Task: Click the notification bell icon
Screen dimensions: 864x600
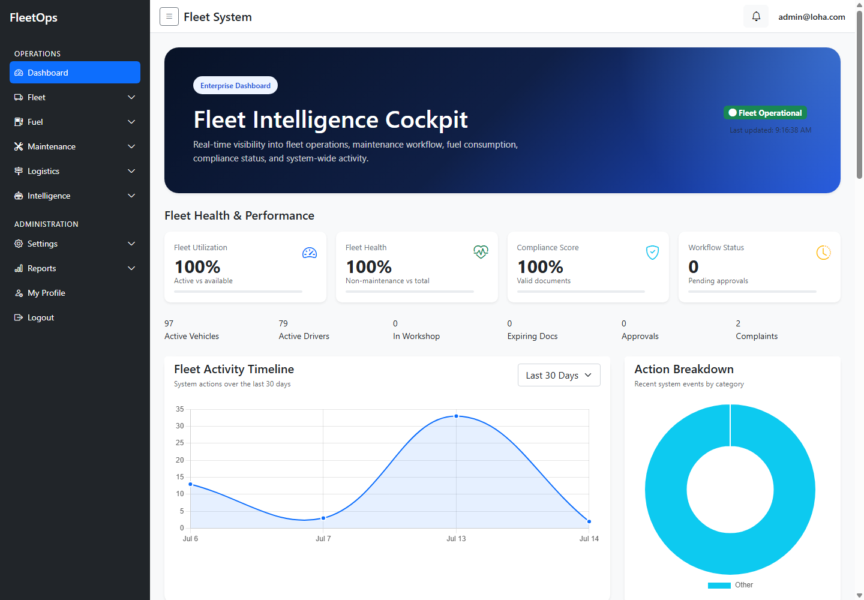Action: pyautogui.click(x=756, y=16)
